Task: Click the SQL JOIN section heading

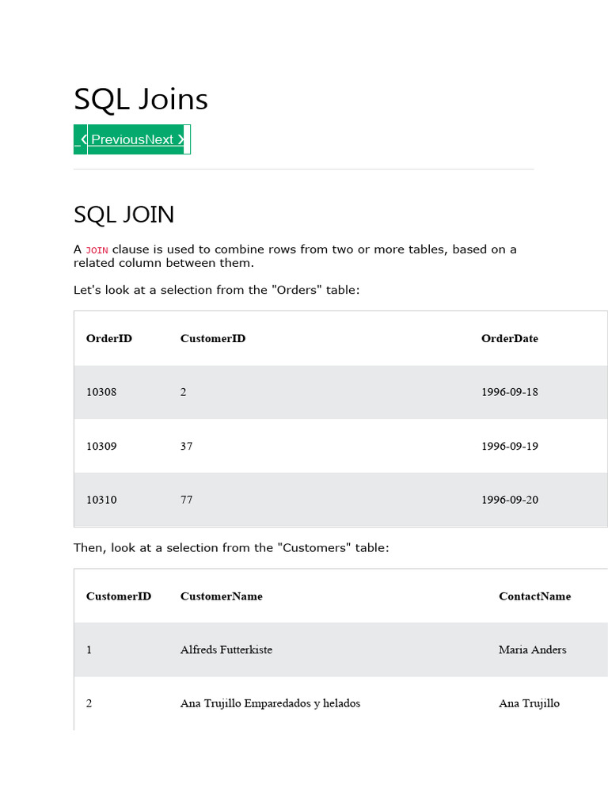Action: (x=123, y=215)
